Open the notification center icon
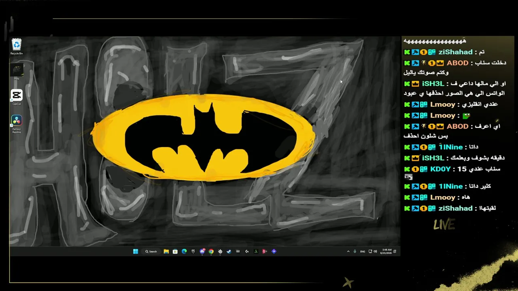This screenshot has width=518, height=291. point(395,251)
